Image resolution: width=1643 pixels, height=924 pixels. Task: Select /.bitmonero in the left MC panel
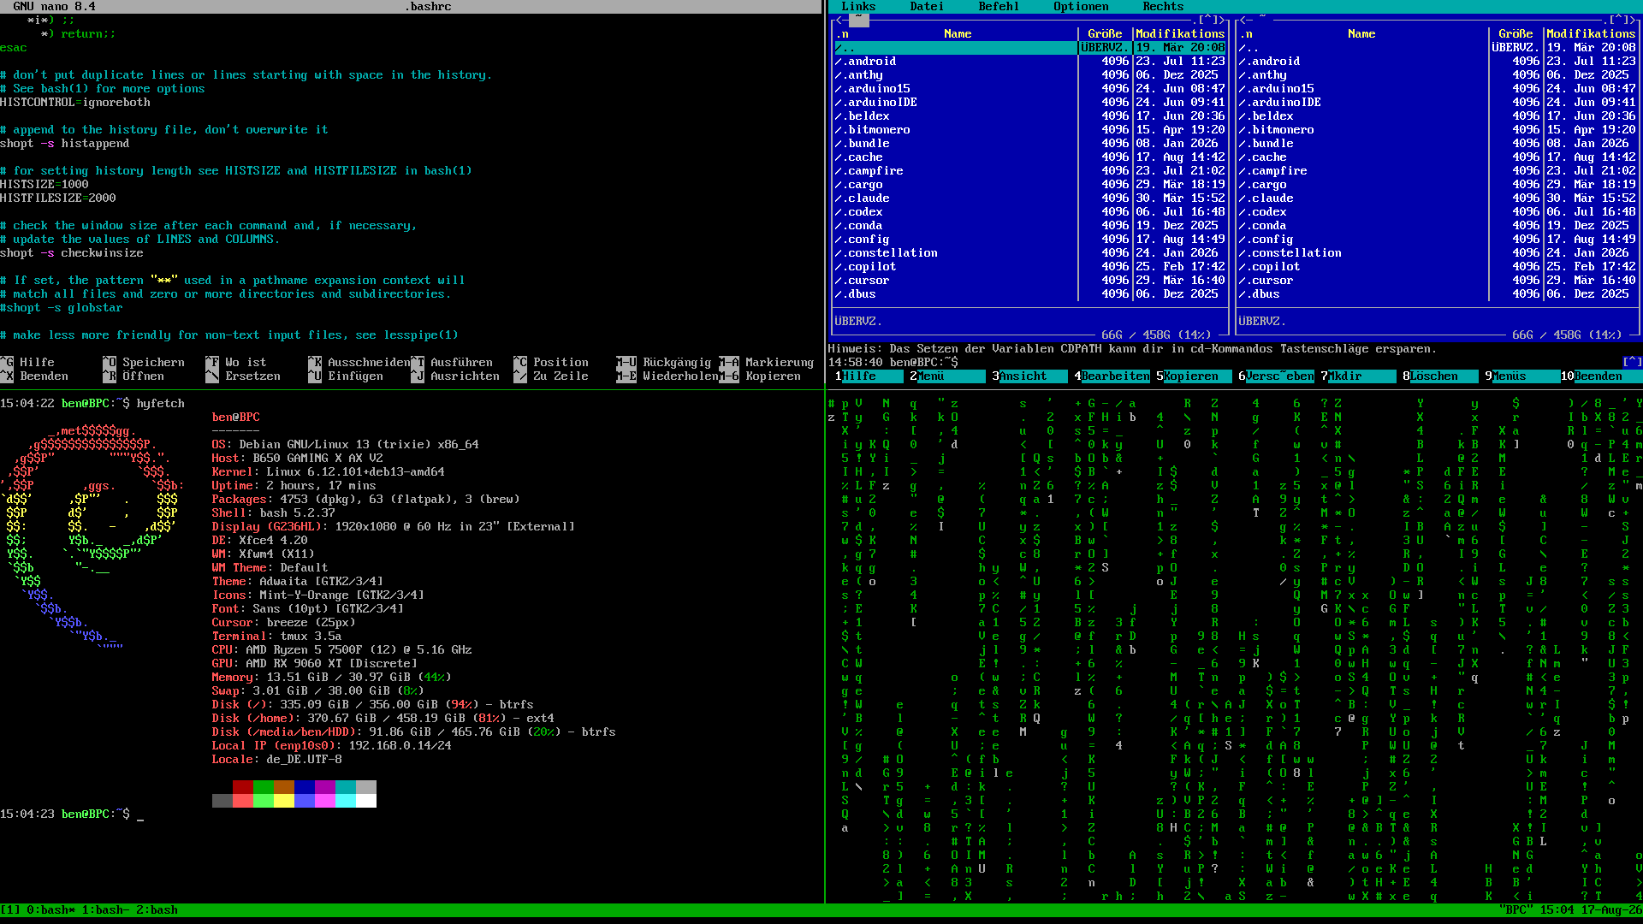[x=1029, y=130]
